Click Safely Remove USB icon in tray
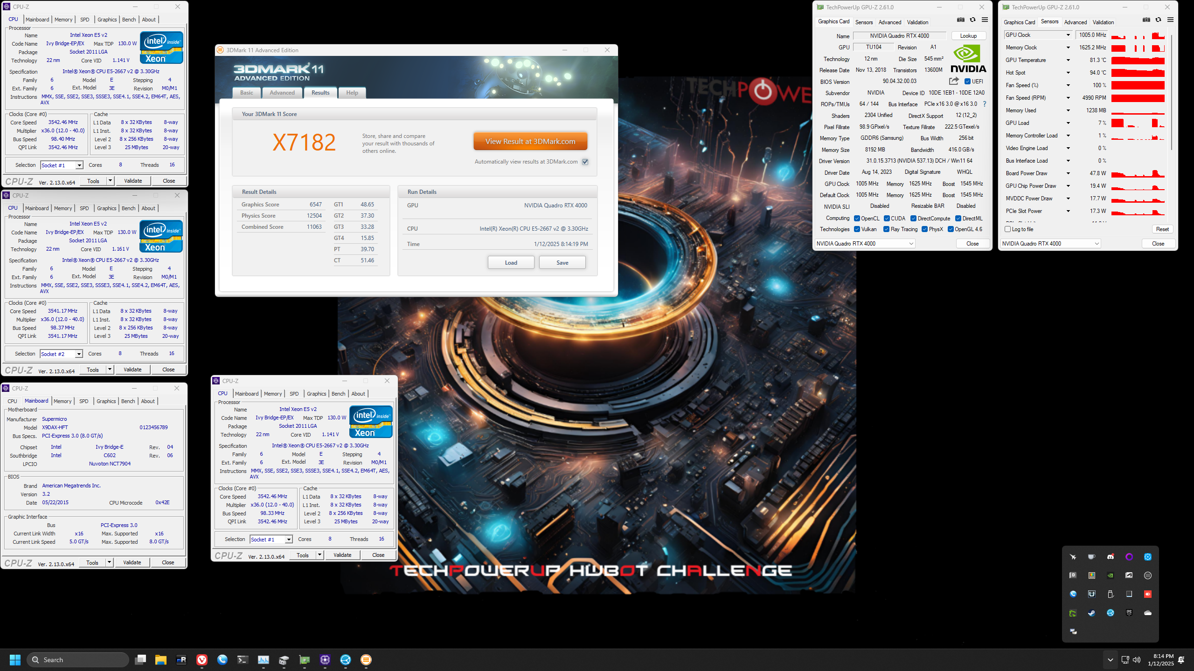This screenshot has width=1194, height=671. point(1111,594)
